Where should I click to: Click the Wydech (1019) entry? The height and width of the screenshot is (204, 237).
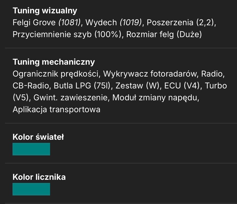[114, 23]
